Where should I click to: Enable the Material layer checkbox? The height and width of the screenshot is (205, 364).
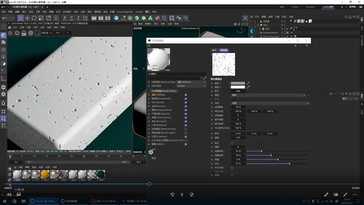pos(186,128)
